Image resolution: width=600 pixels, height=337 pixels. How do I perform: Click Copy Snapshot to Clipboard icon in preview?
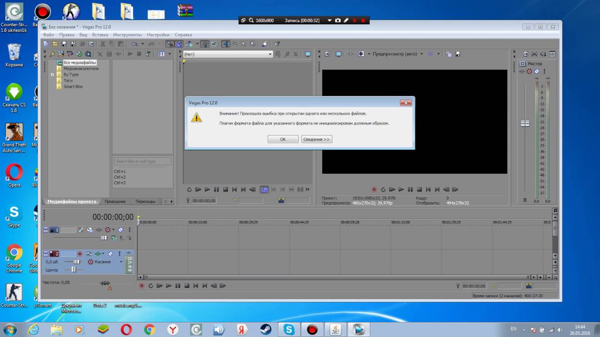tap(449, 54)
